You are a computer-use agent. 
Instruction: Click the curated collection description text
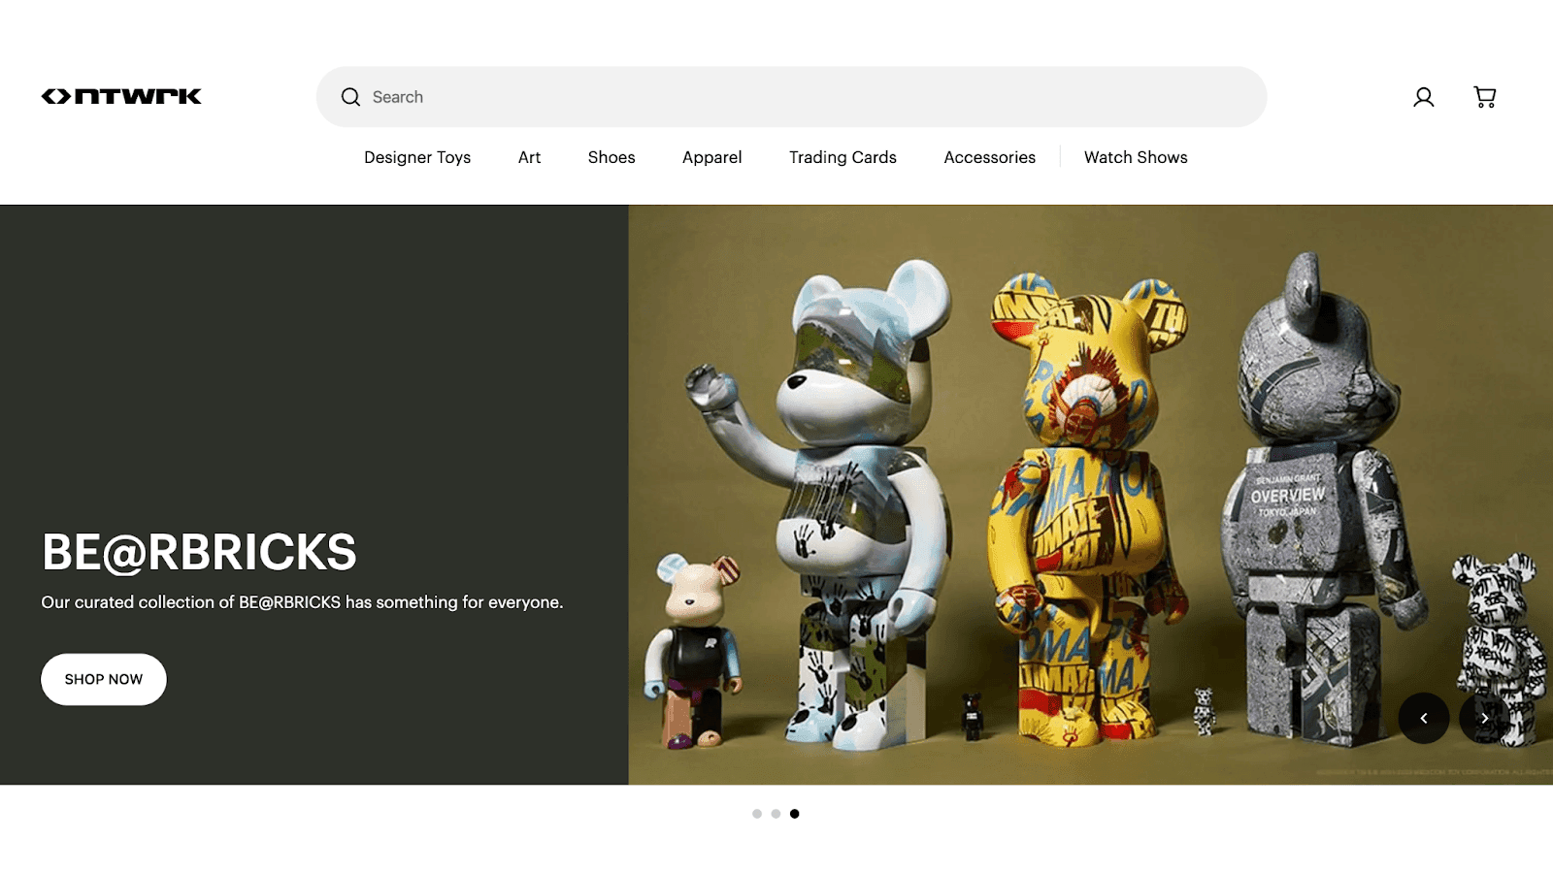coord(302,602)
